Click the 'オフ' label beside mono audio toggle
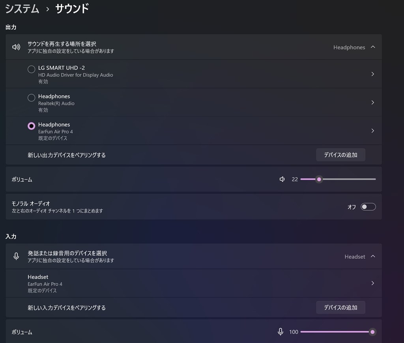Image resolution: width=404 pixels, height=343 pixels. point(352,207)
